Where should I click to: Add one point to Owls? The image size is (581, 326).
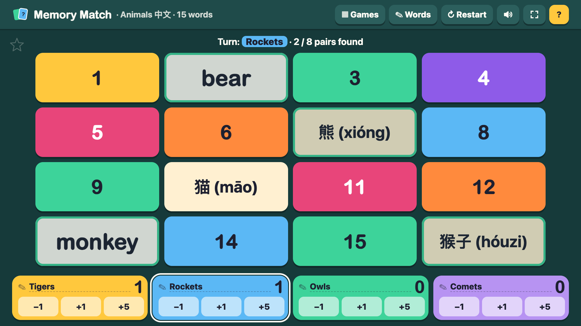(362, 307)
